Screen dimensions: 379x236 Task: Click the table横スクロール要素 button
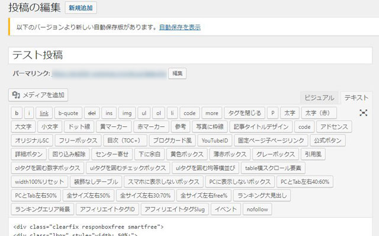pos(273,168)
